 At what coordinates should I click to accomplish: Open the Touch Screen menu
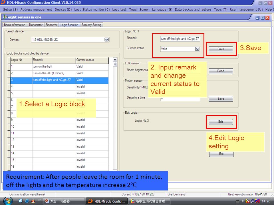click(139, 9)
